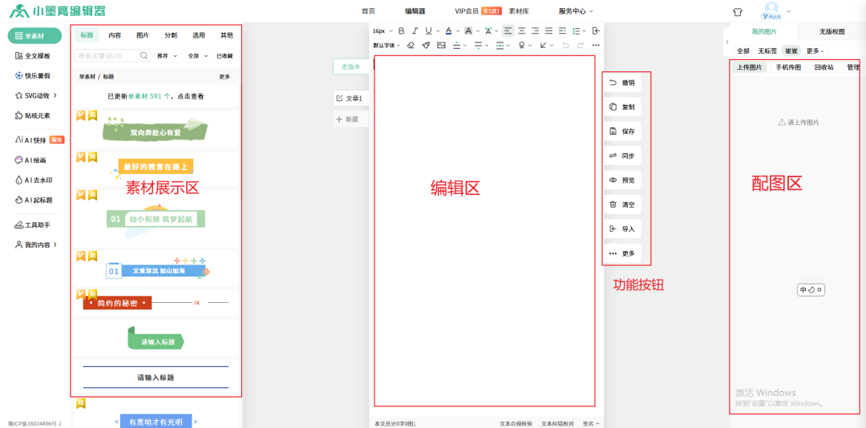Open the skin theme T-shirt icon

[x=738, y=11]
